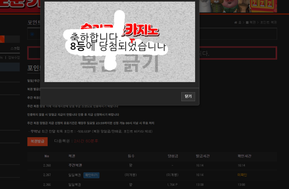This screenshot has width=289, height=189.
Task: Select the 스크랩 tab in the sidebar
Action: tap(15, 48)
